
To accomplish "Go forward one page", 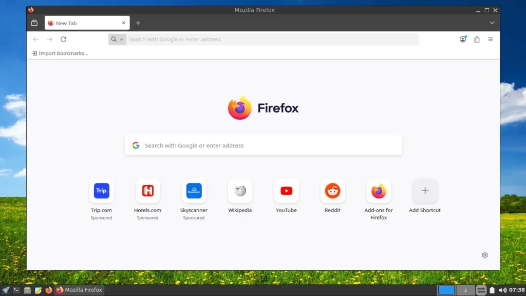I will click(50, 39).
